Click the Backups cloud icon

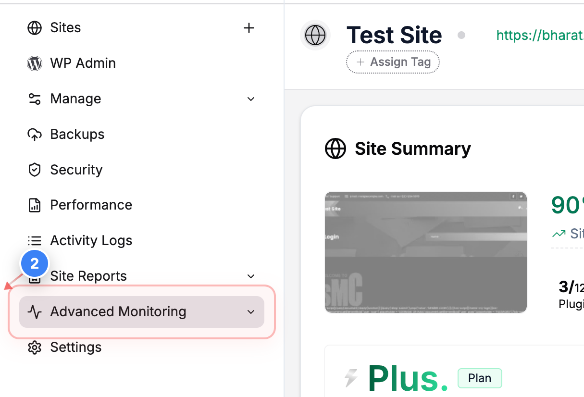34,134
